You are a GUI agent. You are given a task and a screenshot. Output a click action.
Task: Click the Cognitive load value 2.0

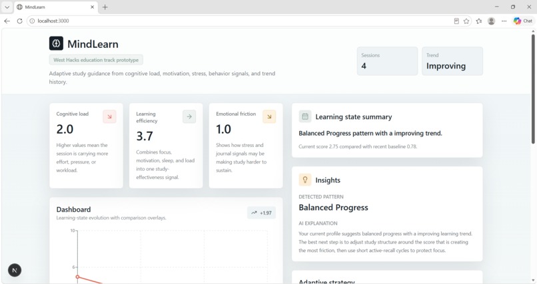65,129
